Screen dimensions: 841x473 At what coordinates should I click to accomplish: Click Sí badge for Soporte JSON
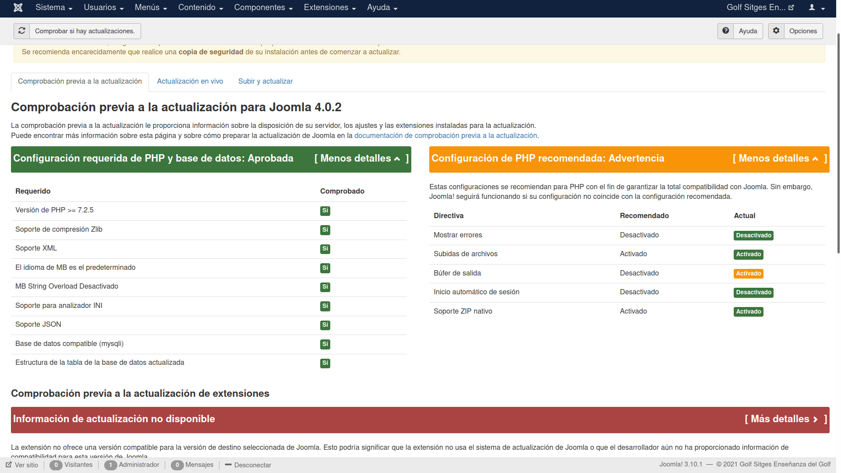(x=325, y=325)
